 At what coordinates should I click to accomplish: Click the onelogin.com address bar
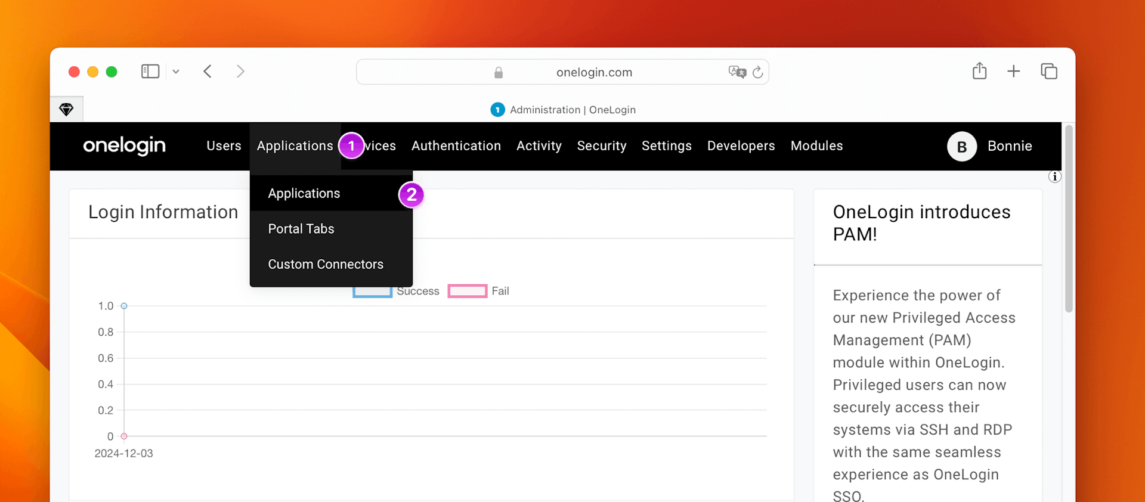click(x=562, y=72)
